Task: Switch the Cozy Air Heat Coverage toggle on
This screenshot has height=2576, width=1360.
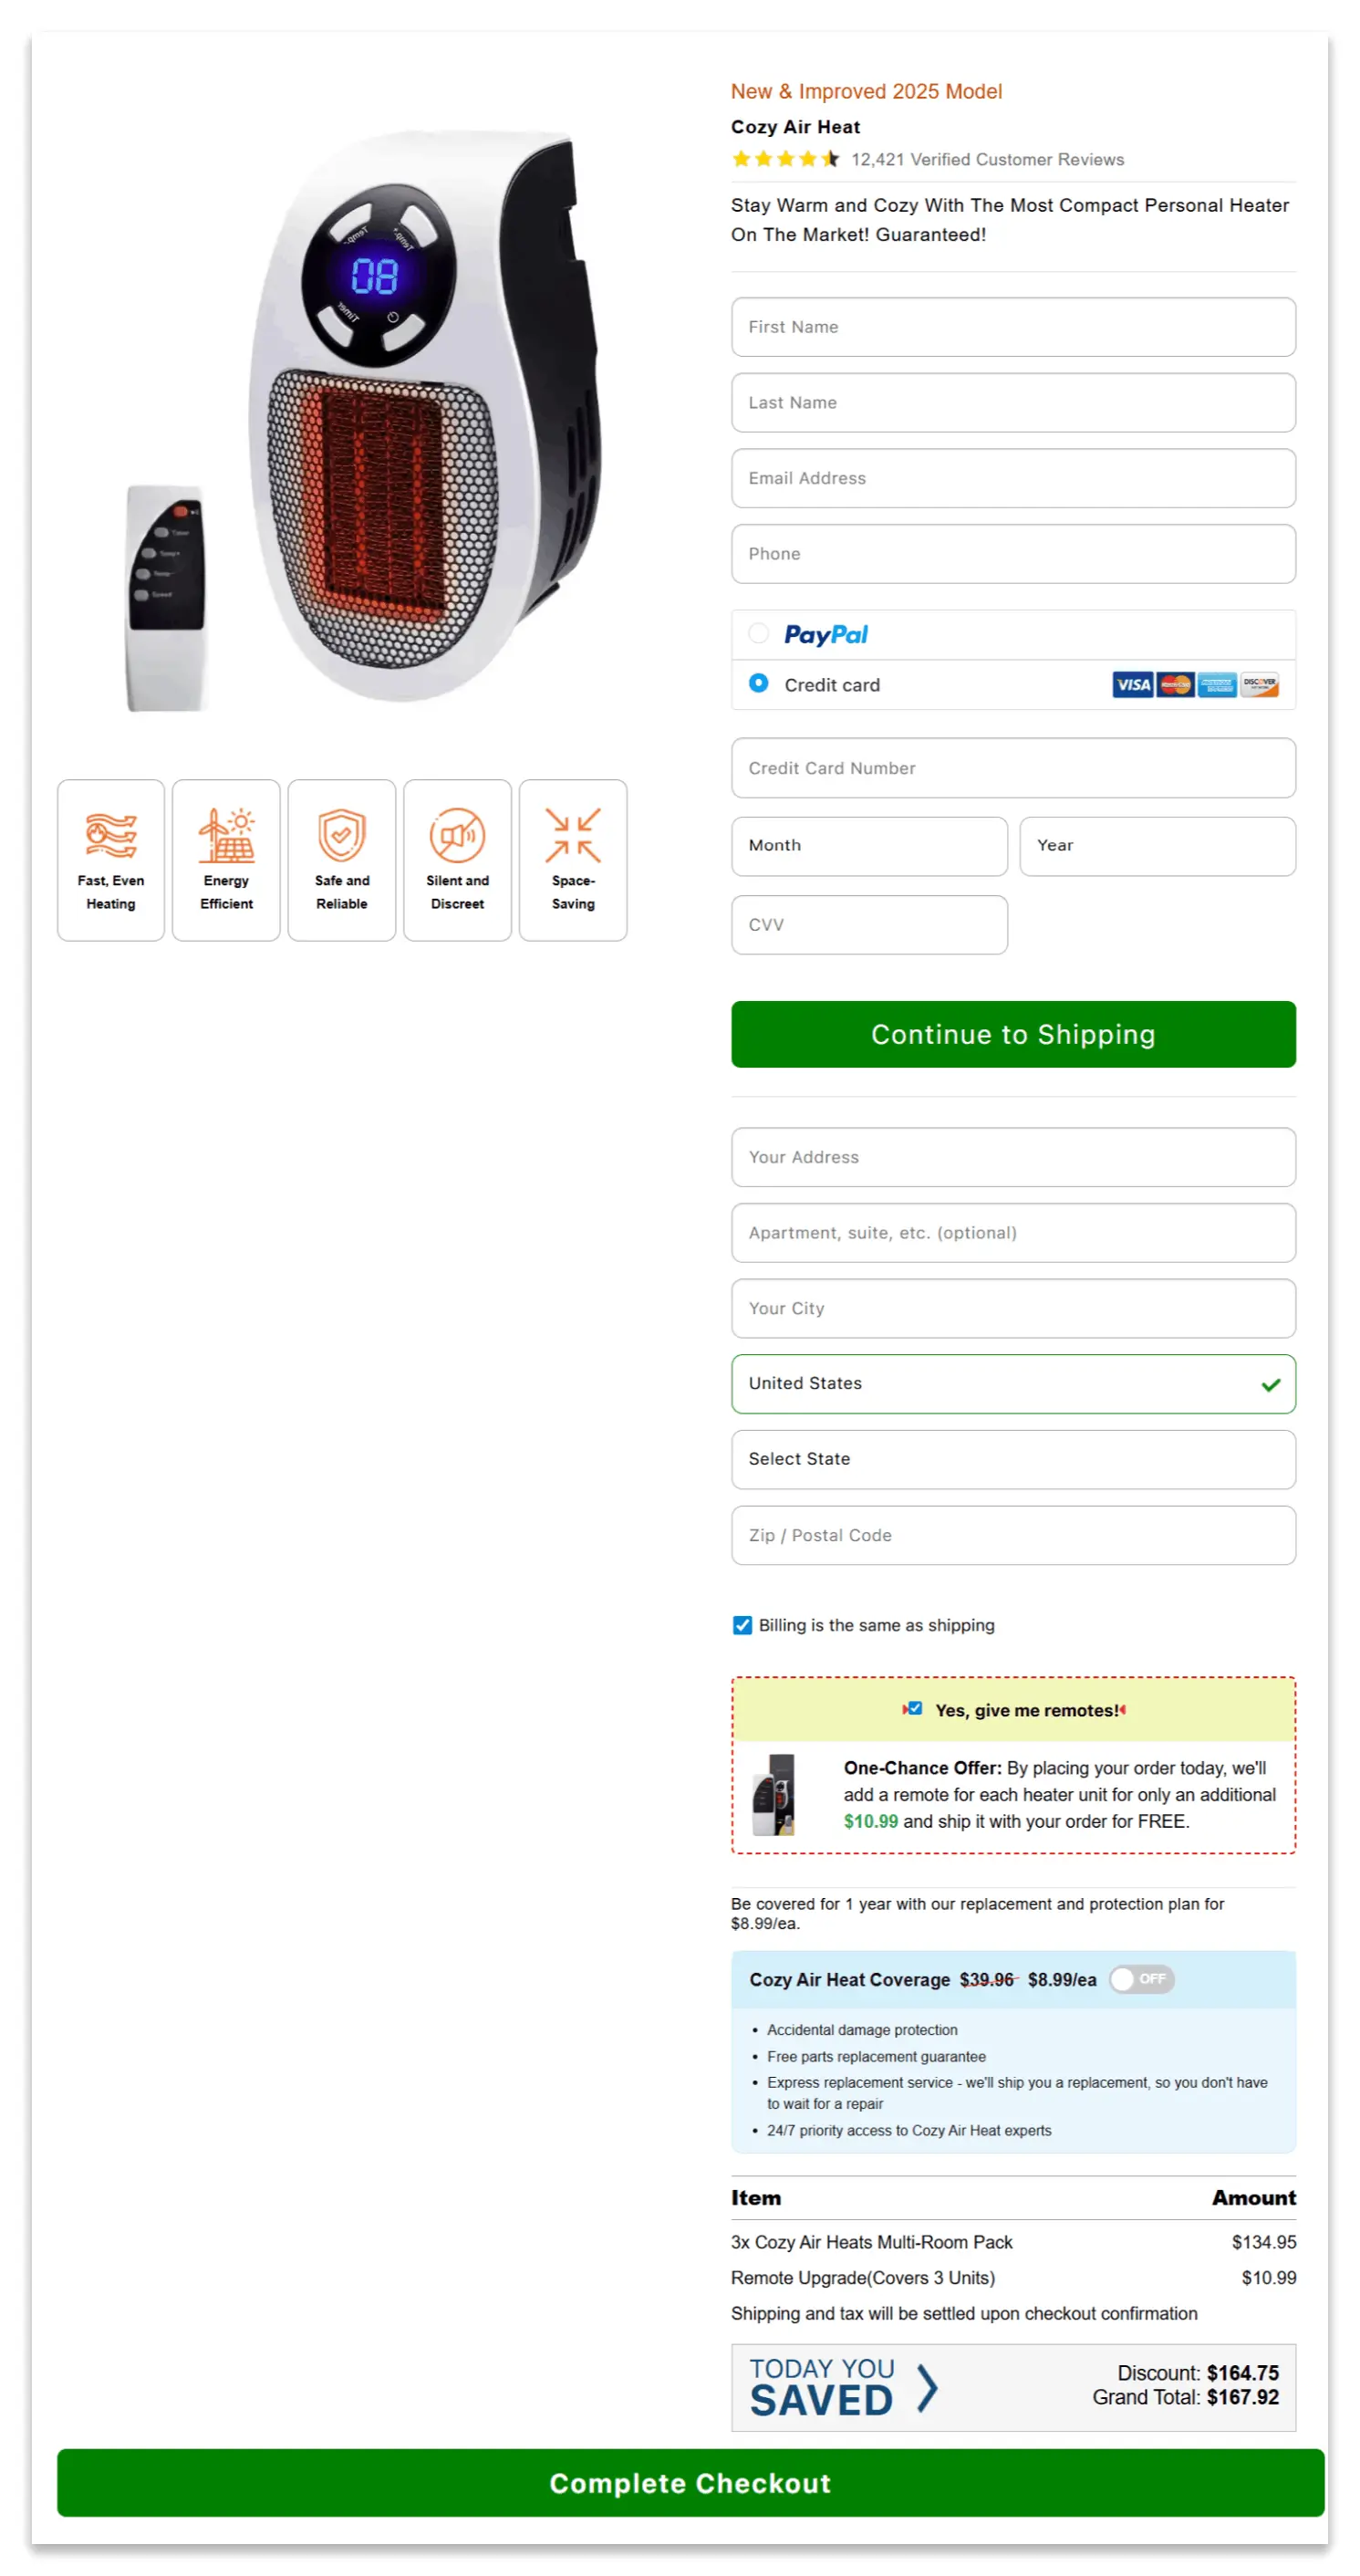Action: (x=1140, y=1979)
